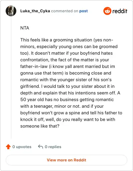Click the line starting "50 year old has"
The height and width of the screenshot is (171, 133).
pyautogui.click(x=67, y=100)
